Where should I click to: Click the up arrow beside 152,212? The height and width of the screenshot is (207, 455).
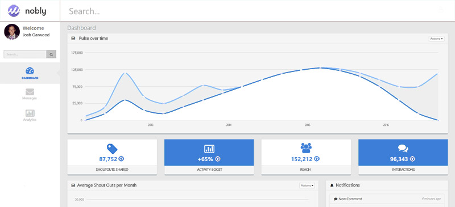pyautogui.click(x=317, y=159)
